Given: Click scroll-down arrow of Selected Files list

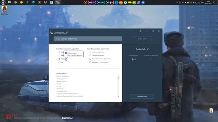Looking at the screenshot, I should (x=118, y=97).
